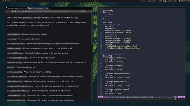Click the [settings] section header in editor
This screenshot has width=190, height=106.
coord(107,22)
